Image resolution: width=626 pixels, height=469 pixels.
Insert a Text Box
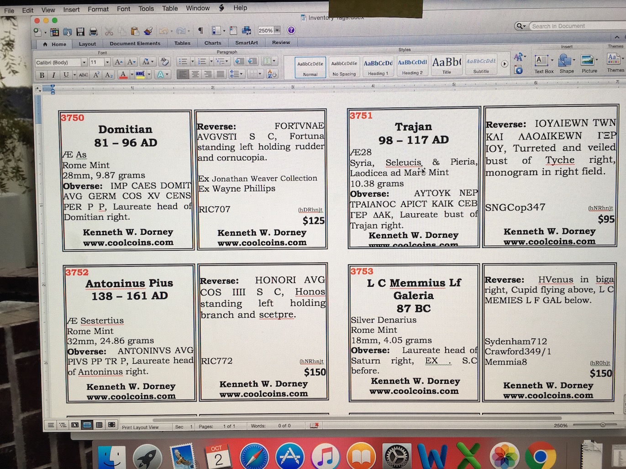click(543, 64)
